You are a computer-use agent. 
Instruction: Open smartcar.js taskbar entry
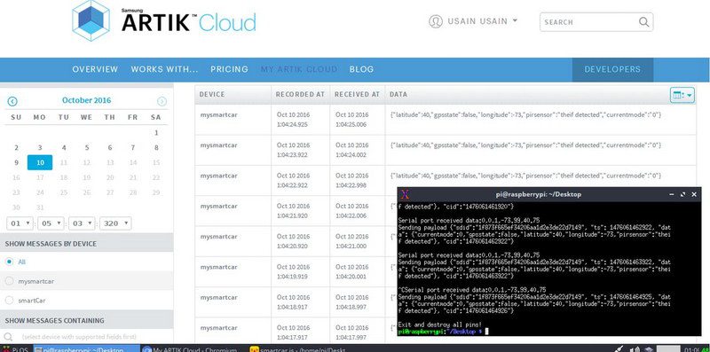click(297, 349)
